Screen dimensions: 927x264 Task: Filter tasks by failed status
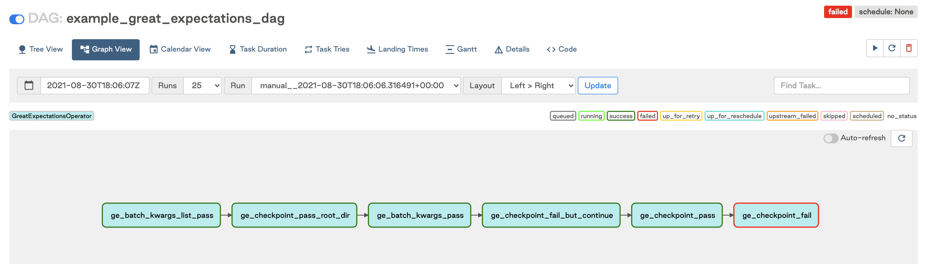[648, 116]
